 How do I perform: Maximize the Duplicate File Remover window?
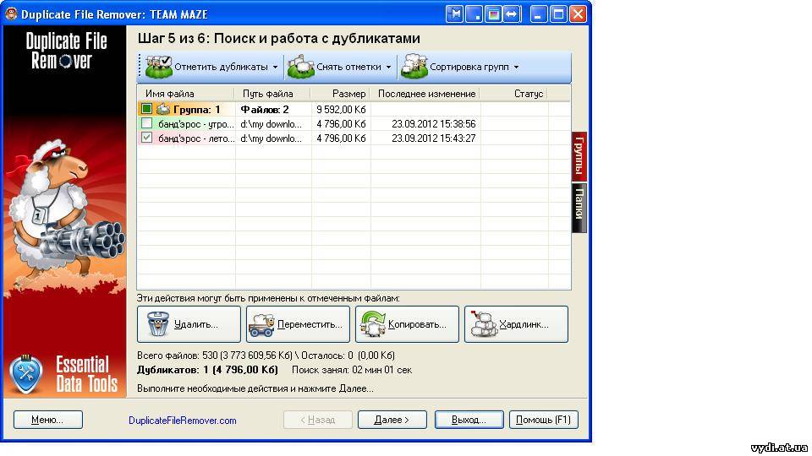(x=558, y=14)
